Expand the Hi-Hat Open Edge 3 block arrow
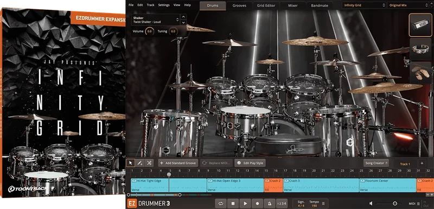Image resolution: width=434 pixels, height=209 pixels. click(x=210, y=181)
